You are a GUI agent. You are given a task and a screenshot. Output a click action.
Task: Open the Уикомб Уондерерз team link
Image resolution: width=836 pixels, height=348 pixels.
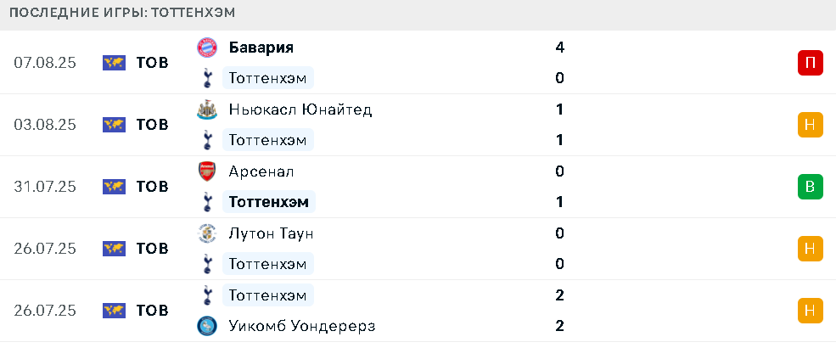pos(302,326)
